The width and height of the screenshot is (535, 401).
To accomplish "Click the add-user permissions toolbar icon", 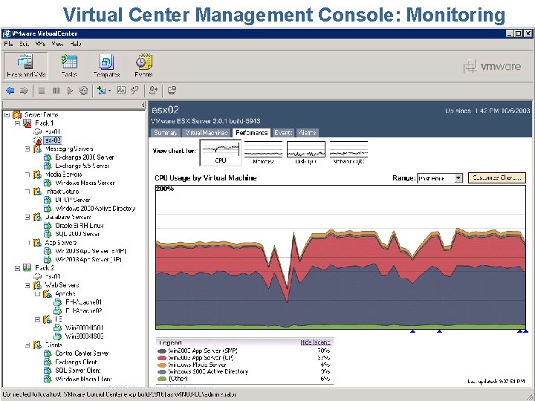I will (x=154, y=91).
